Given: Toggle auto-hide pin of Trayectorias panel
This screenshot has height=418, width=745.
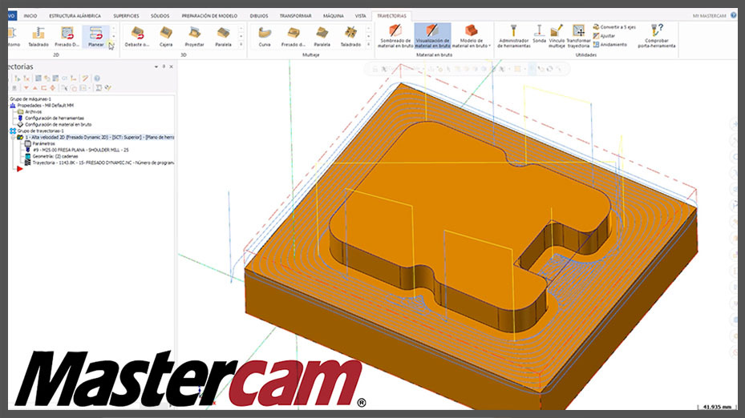Looking at the screenshot, I should tap(164, 67).
